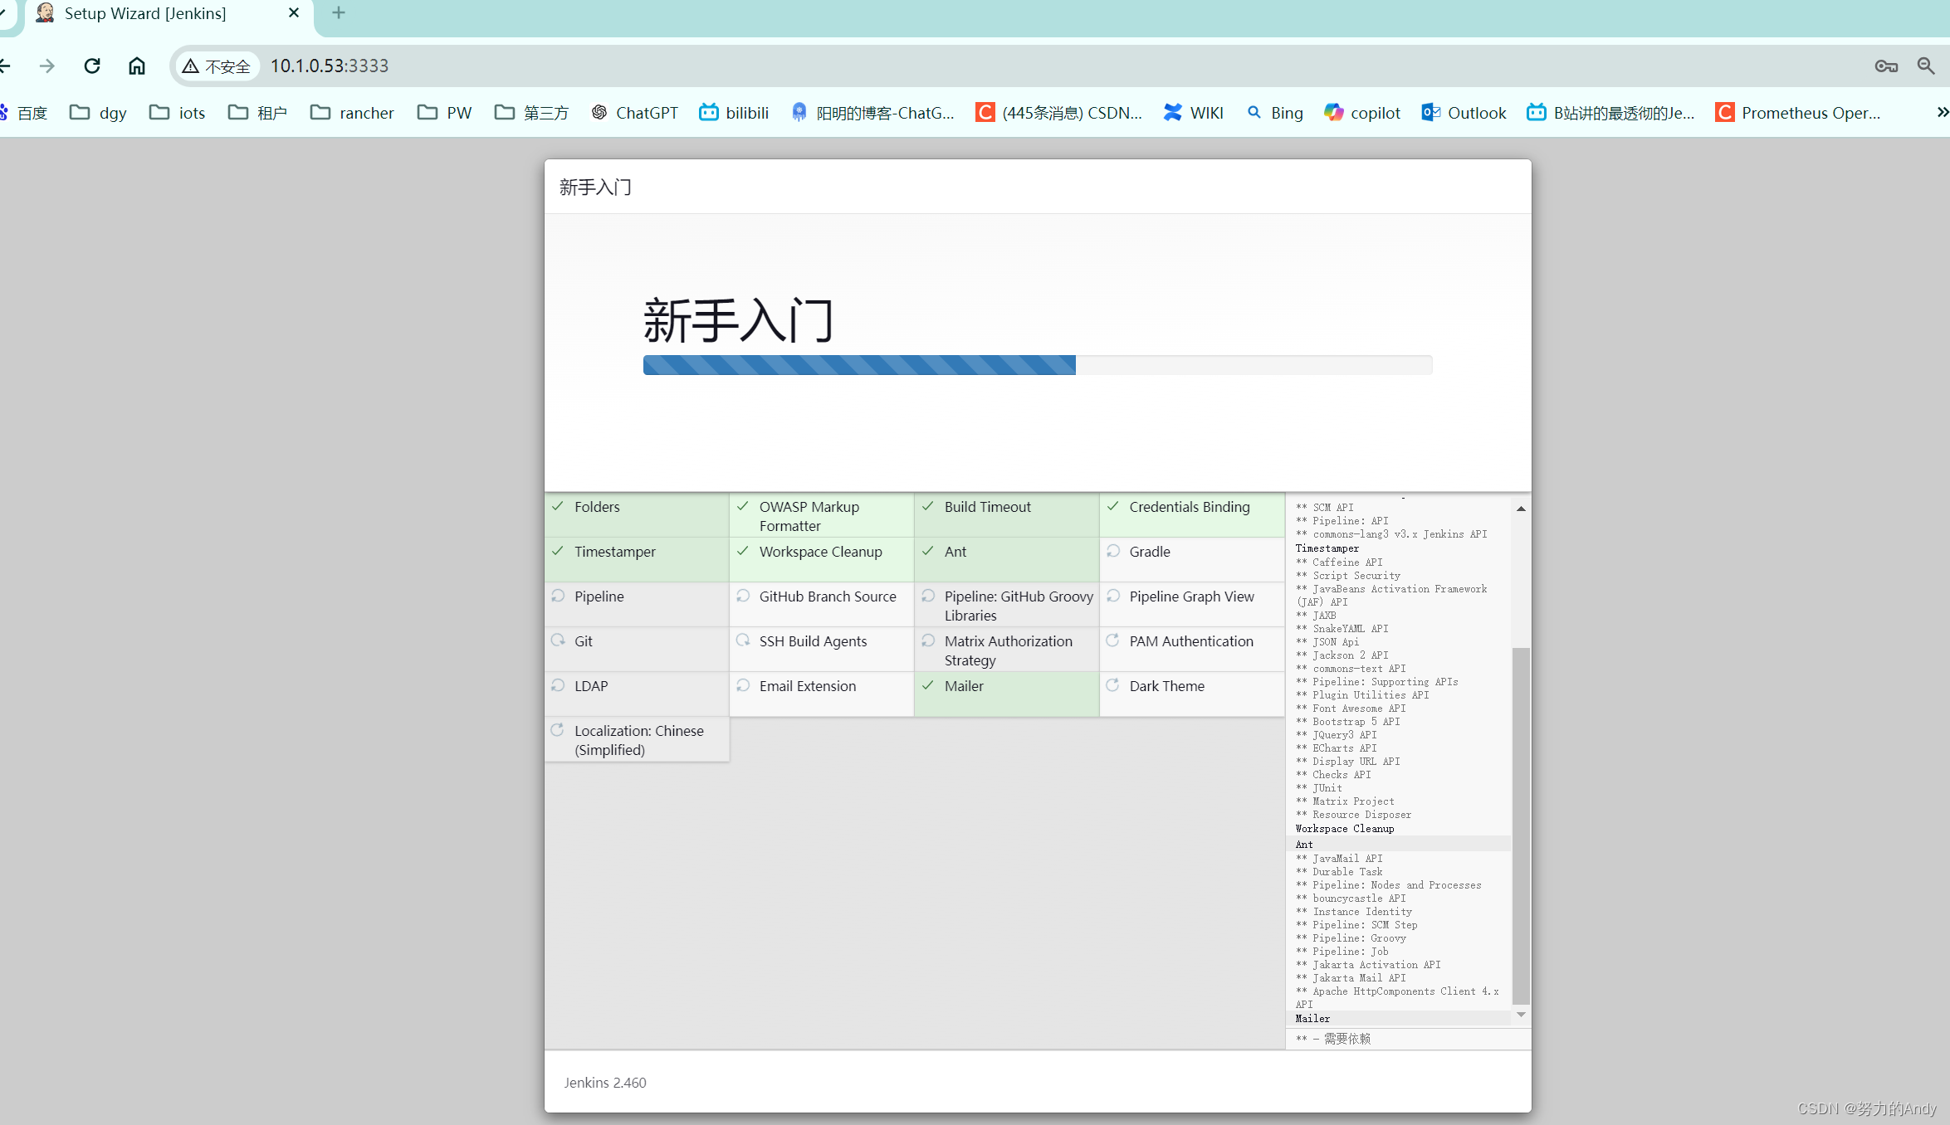Select the Mailer entry in install log

(x=1312, y=1019)
